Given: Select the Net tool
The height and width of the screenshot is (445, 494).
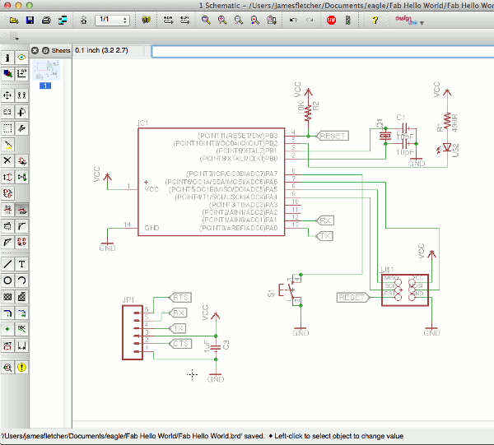Looking at the screenshot, I should click(21, 313).
